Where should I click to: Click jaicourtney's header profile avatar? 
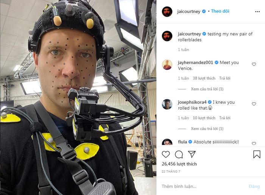tap(167, 12)
